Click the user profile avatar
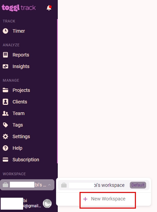The image size is (157, 212). (x=47, y=203)
